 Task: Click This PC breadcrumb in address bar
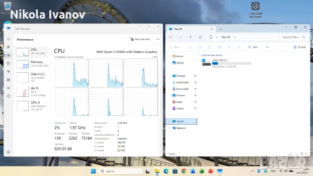[x=226, y=37]
